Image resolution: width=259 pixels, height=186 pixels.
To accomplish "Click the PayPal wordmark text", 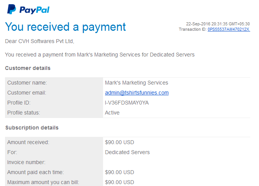I will pyautogui.click(x=34, y=10).
